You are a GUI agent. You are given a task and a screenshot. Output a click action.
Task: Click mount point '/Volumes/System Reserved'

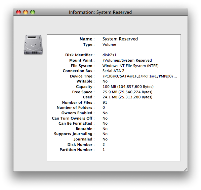click(127, 60)
